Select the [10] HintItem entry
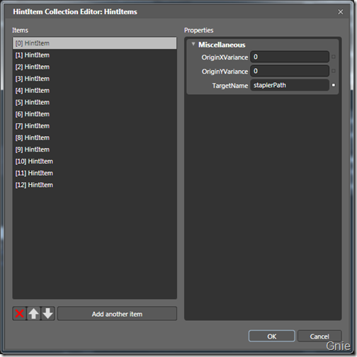Image resolution: width=357 pixels, height=357 pixels. [95, 161]
